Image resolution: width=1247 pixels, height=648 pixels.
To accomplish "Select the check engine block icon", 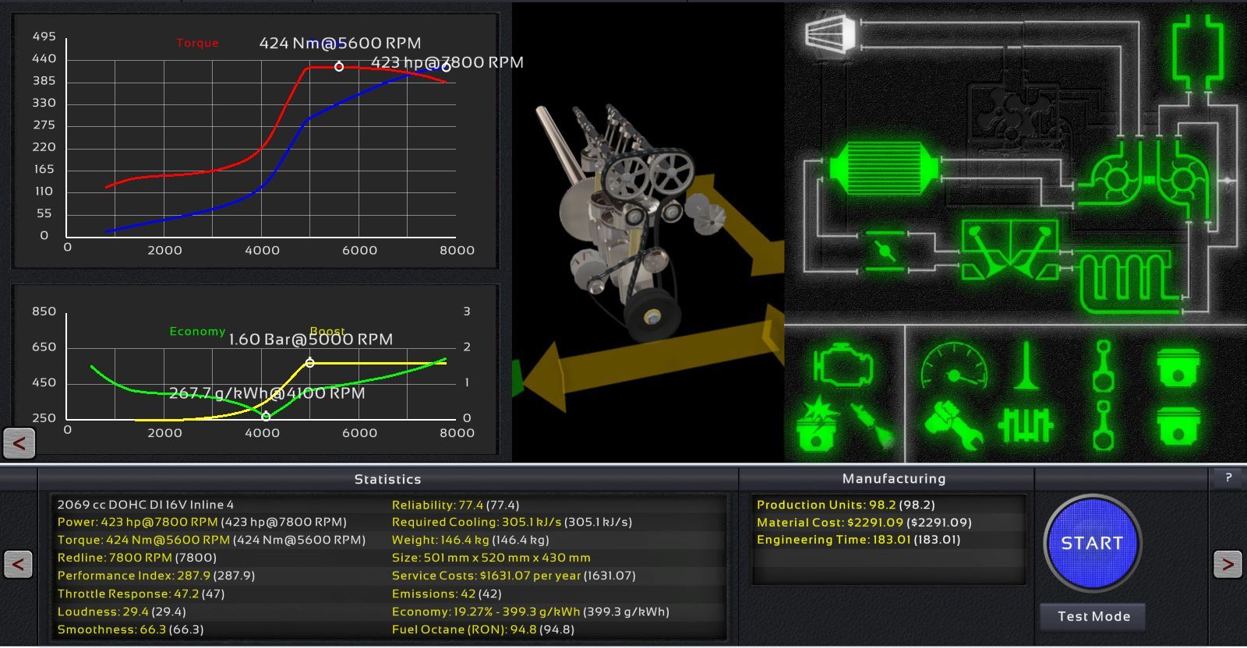I will coord(843,364).
